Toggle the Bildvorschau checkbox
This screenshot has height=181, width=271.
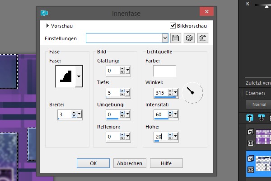pyautogui.click(x=173, y=26)
